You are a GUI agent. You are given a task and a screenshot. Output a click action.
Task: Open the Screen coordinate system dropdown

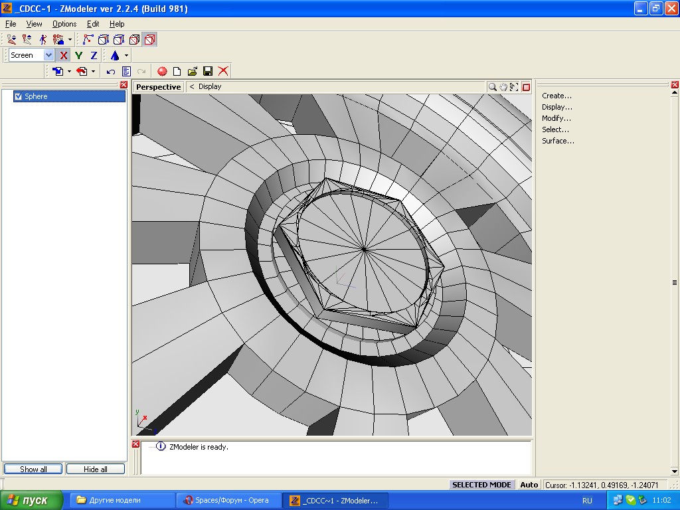point(48,56)
